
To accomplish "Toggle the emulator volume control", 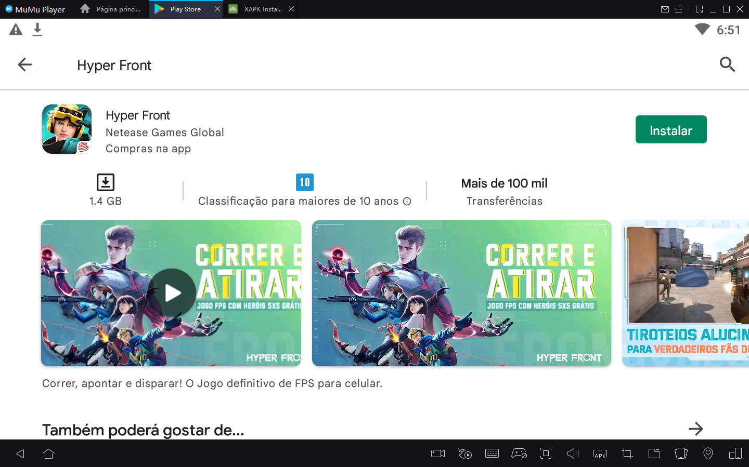I will [573, 453].
